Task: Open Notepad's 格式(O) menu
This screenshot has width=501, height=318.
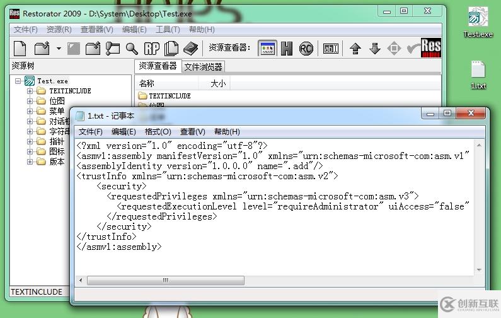Action: point(158,132)
